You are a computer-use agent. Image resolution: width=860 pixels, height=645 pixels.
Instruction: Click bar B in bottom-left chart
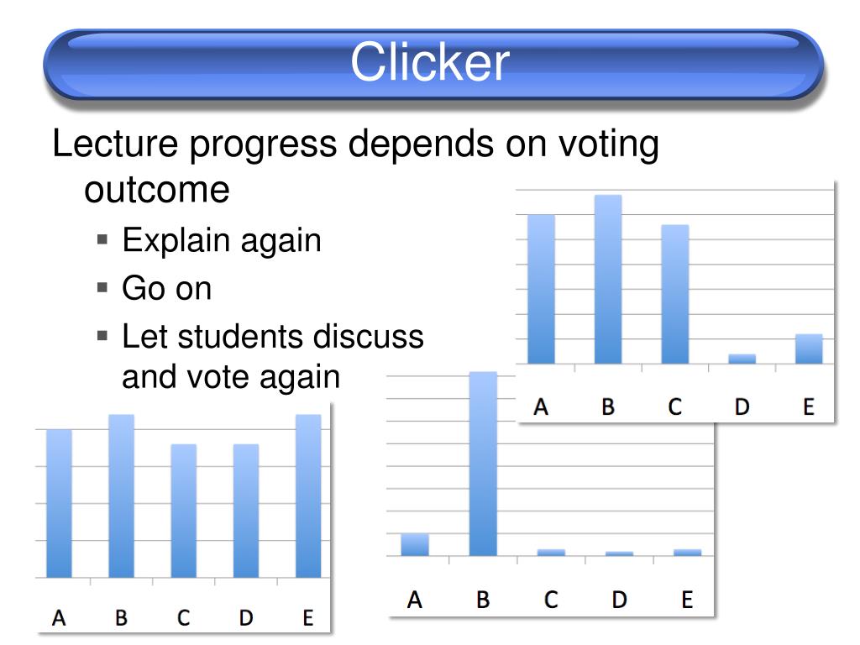121,496
